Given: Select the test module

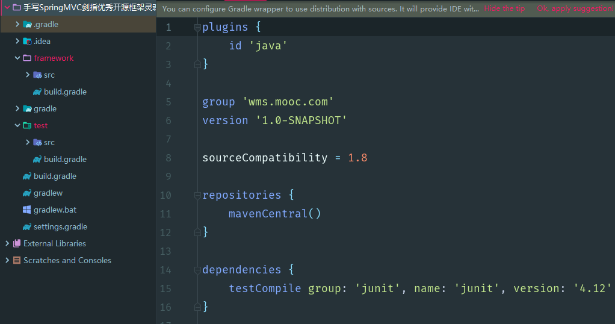Looking at the screenshot, I should coord(41,126).
